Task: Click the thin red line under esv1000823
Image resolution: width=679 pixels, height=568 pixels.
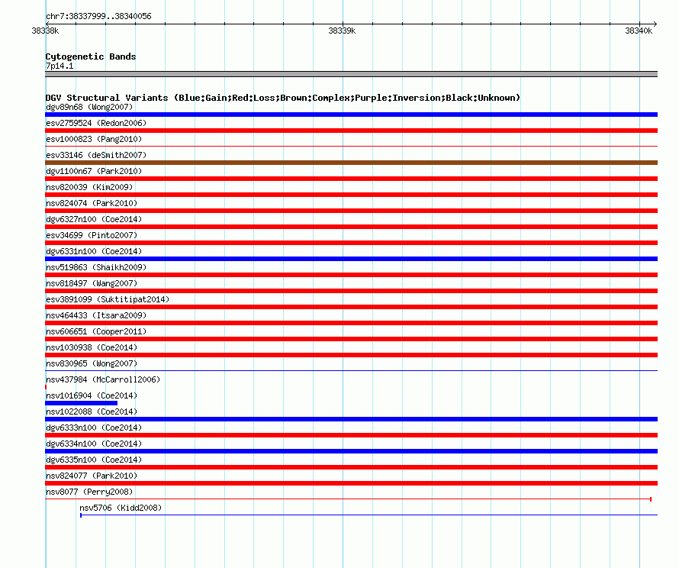Action: [351, 147]
